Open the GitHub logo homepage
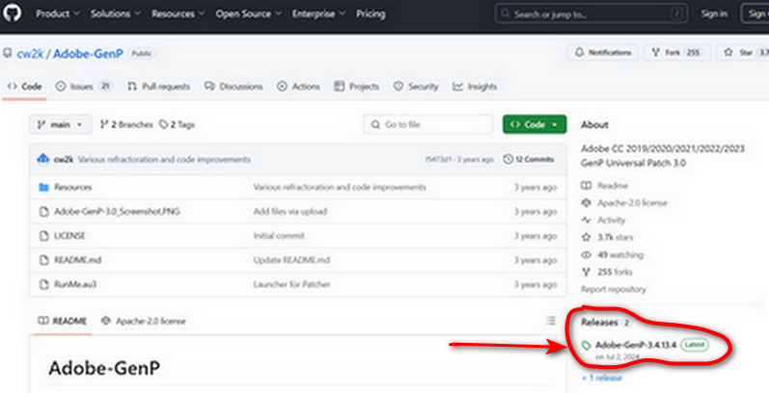 [12, 13]
